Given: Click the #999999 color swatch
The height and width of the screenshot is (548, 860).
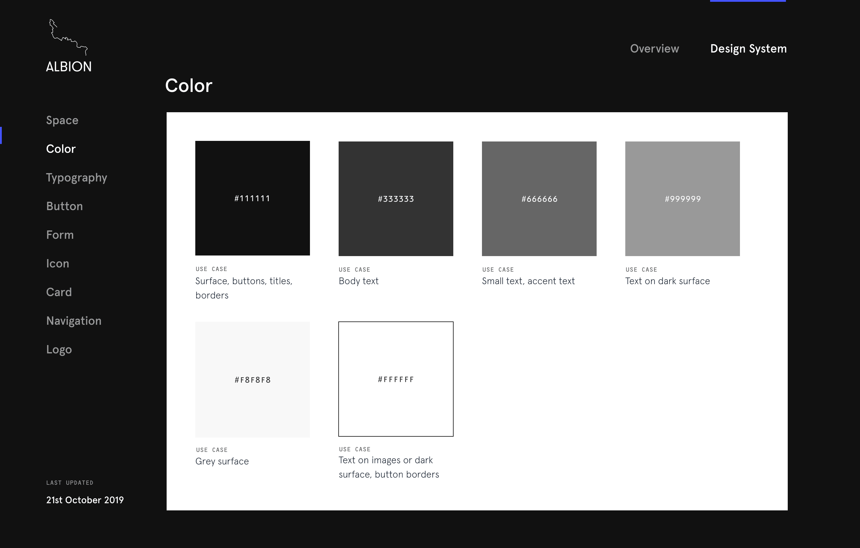Looking at the screenshot, I should pos(682,198).
